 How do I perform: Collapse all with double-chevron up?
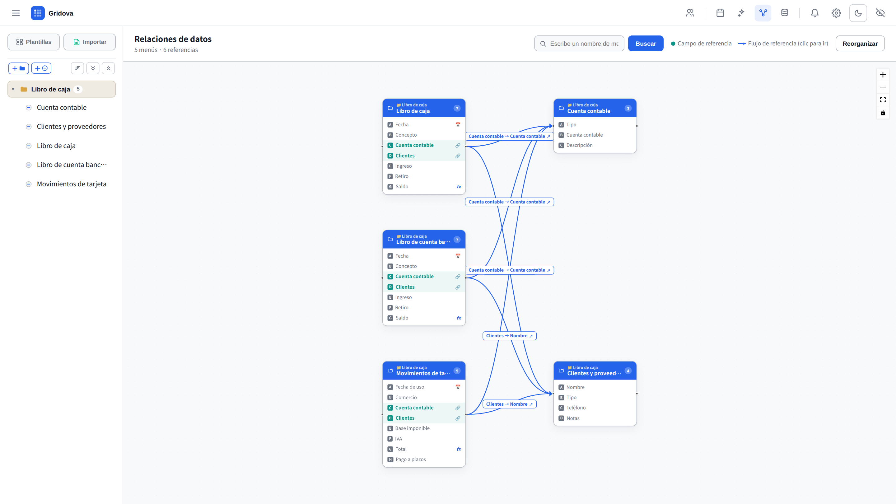tap(108, 68)
